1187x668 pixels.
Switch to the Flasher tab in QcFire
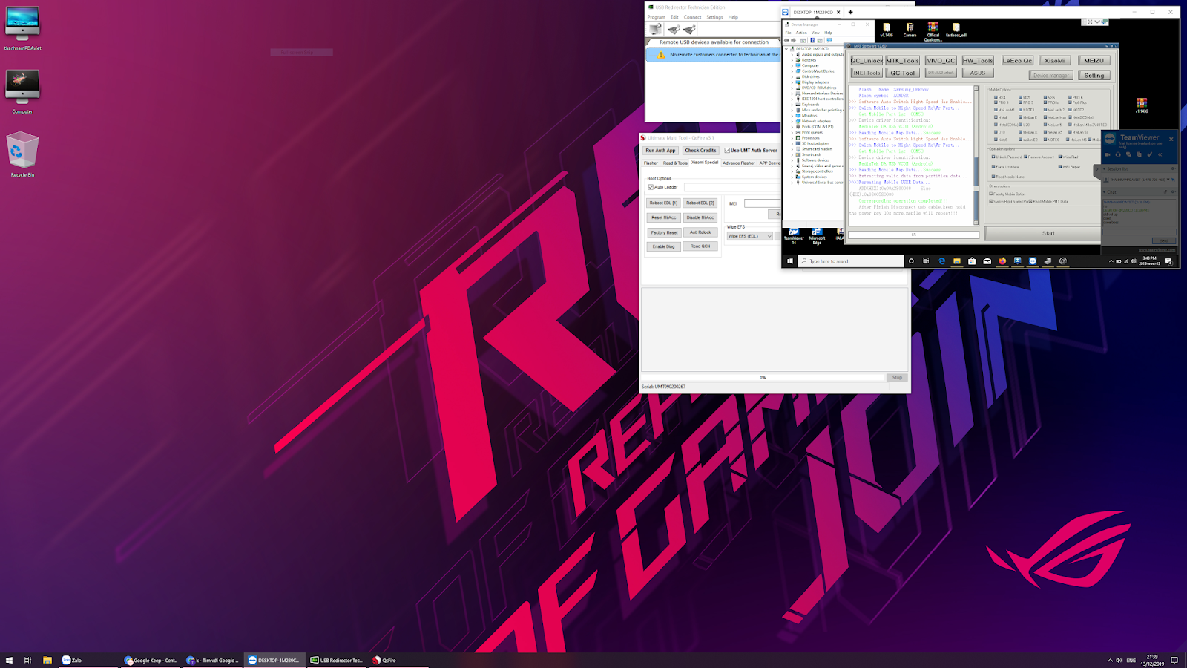651,163
